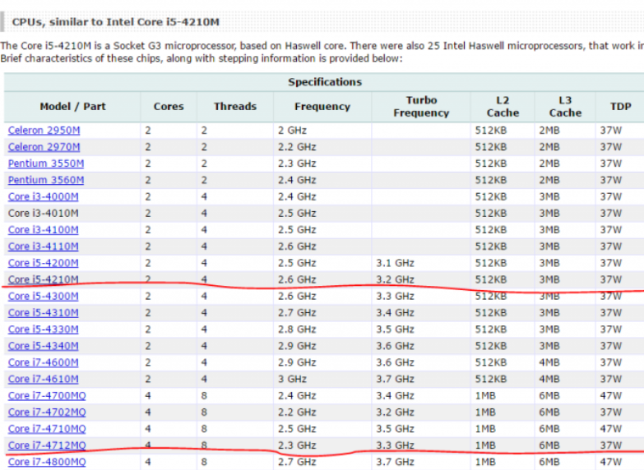Open the Core i3-4000M link
Screen dimensions: 644x470
click(x=43, y=196)
